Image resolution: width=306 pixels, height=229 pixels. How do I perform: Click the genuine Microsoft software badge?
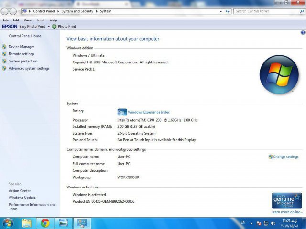click(x=286, y=200)
